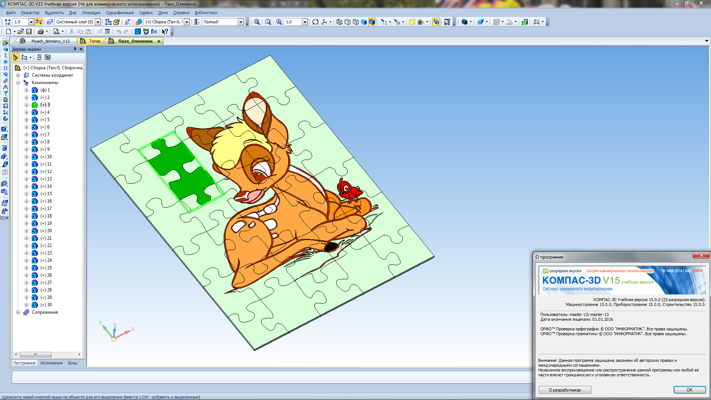Click OK in О программе dialog
The width and height of the screenshot is (711, 400).
coord(689,390)
